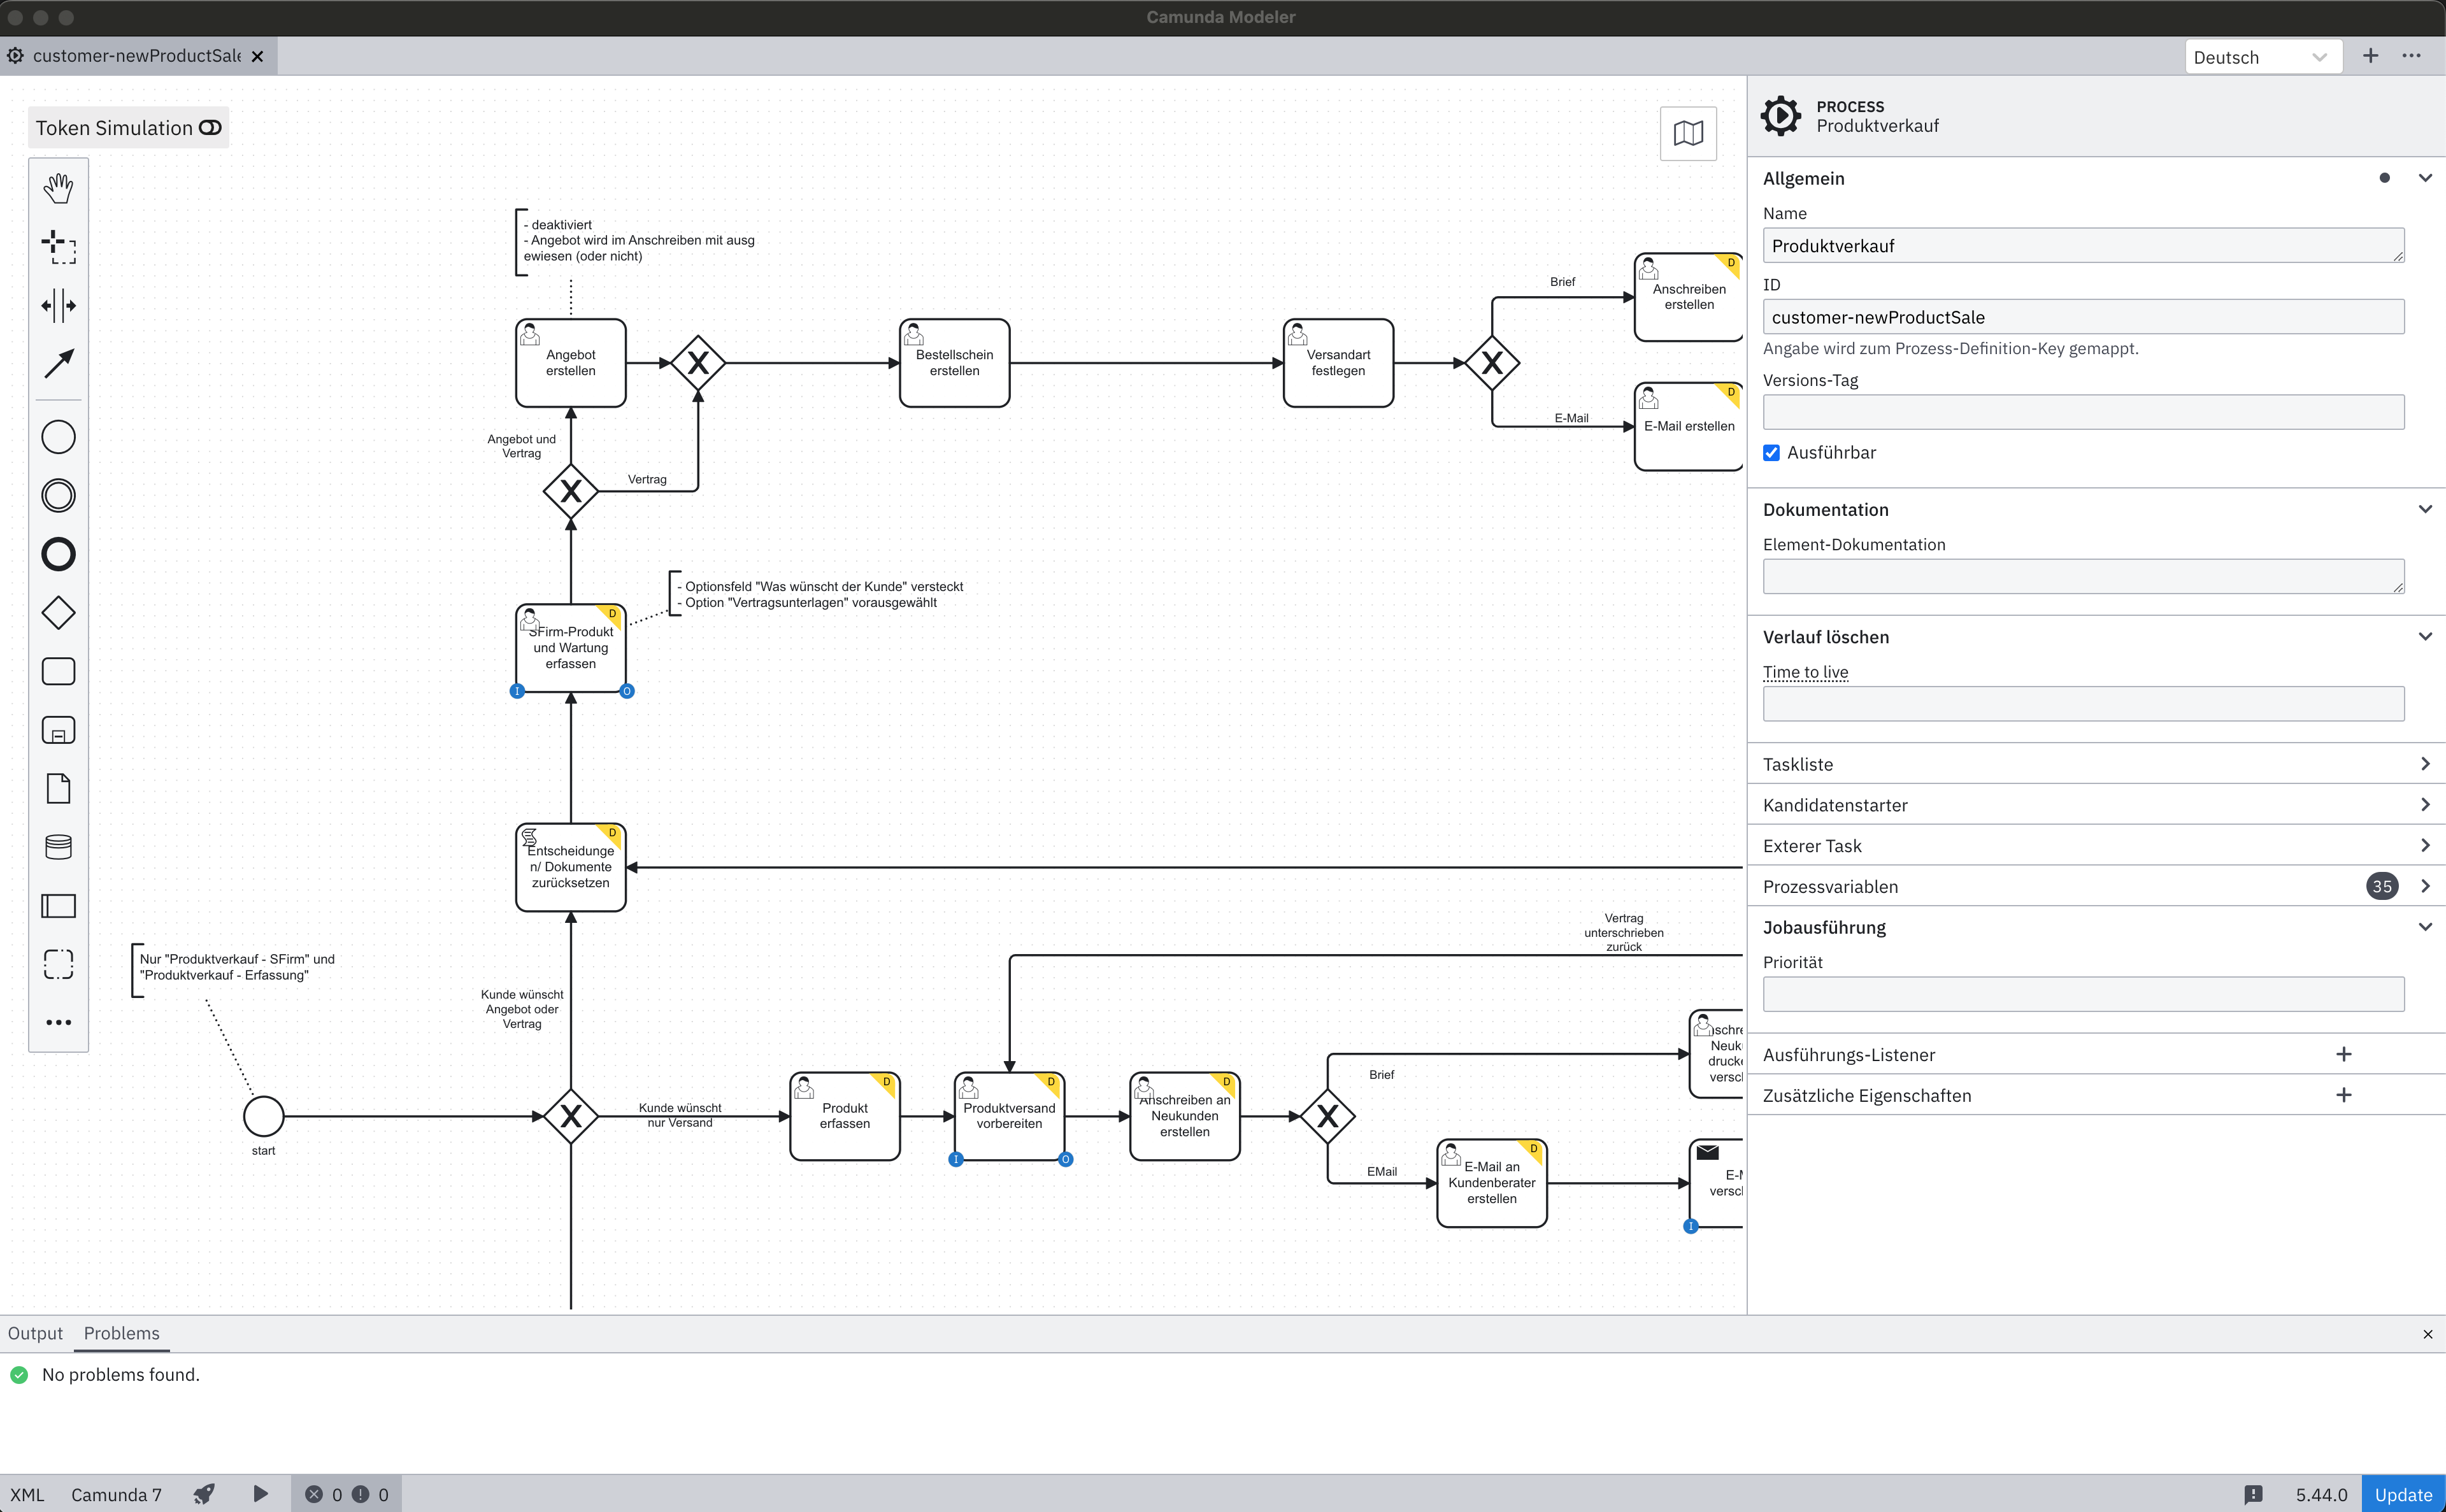Activate the global connect arrow tool
This screenshot has width=2446, height=1512.
click(58, 364)
